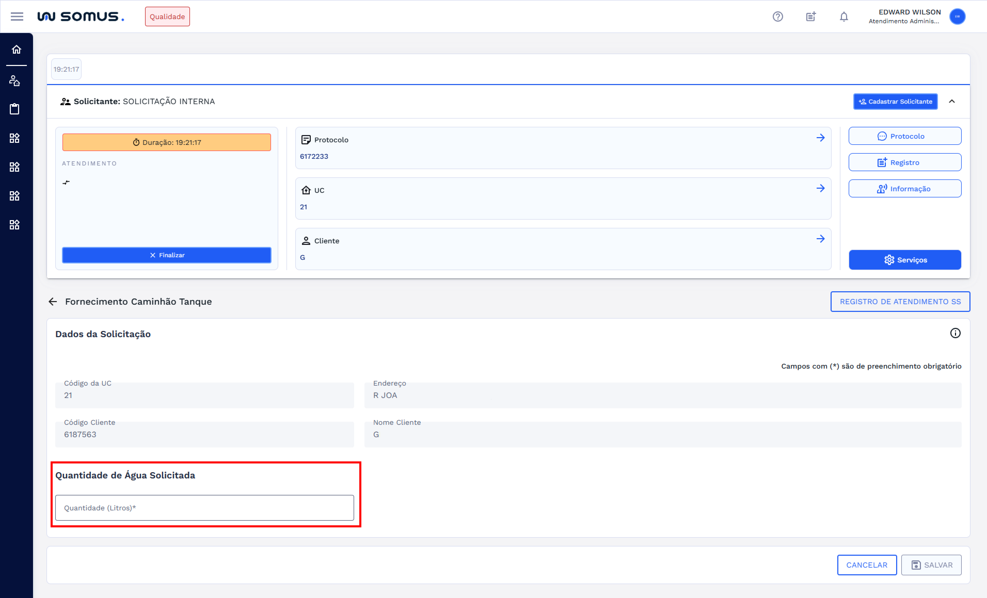Click the blue Serviços button
The width and height of the screenshot is (987, 598).
(904, 260)
